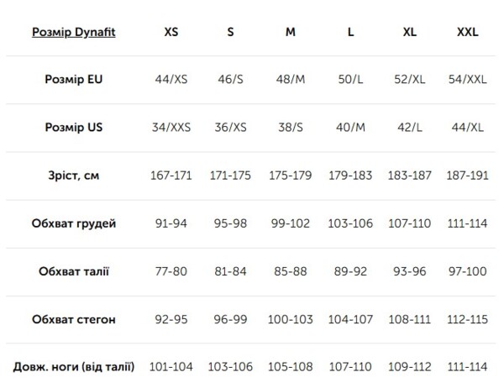The width and height of the screenshot is (504, 388).
Task: Click the 179-183 height cell
Action: pos(350,176)
